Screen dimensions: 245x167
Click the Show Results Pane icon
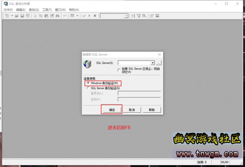coord(157,16)
